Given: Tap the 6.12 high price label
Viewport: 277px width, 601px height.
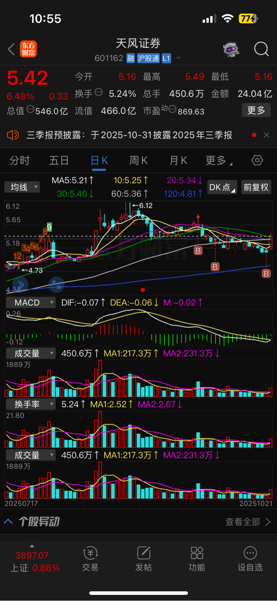Looking at the screenshot, I should [x=142, y=206].
